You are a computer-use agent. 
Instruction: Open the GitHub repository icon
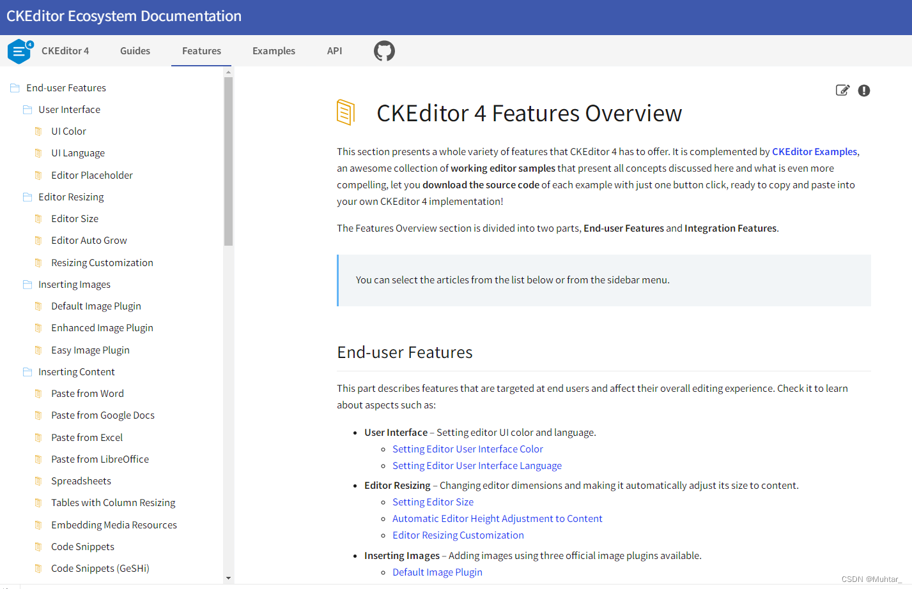[384, 51]
